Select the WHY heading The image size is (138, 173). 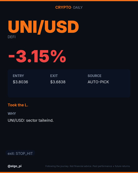pyautogui.click(x=12, y=113)
